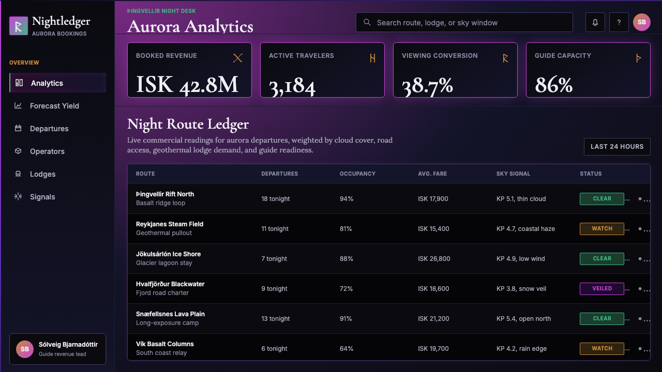This screenshot has height=372, width=662.
Task: Click VEILED badge for Hvalfjörður Blackwater
Action: 602,288
